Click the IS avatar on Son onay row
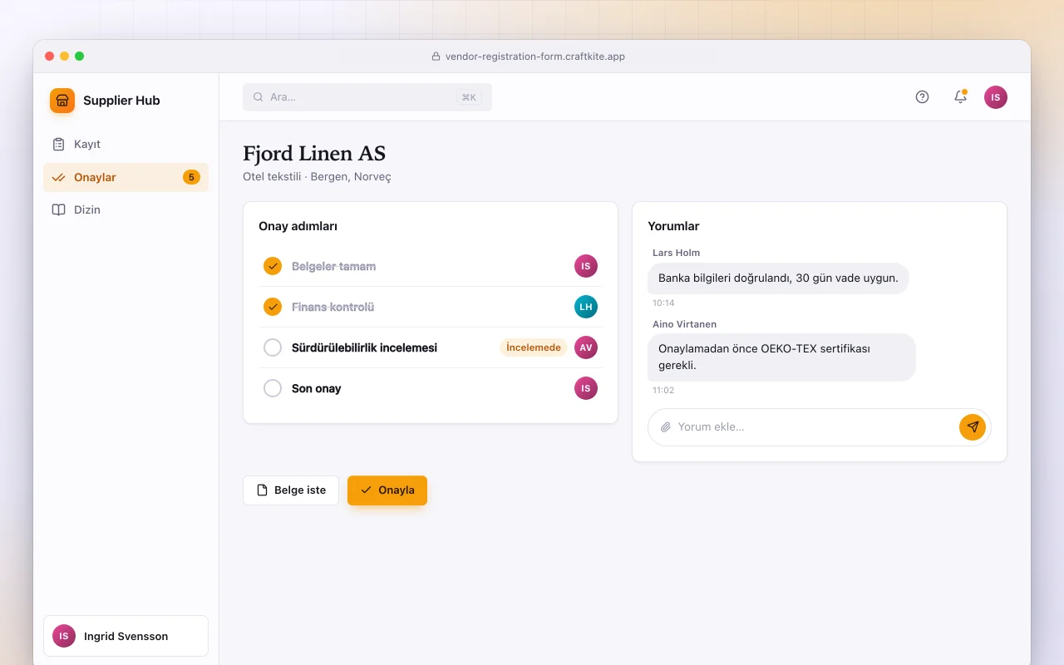 click(586, 388)
